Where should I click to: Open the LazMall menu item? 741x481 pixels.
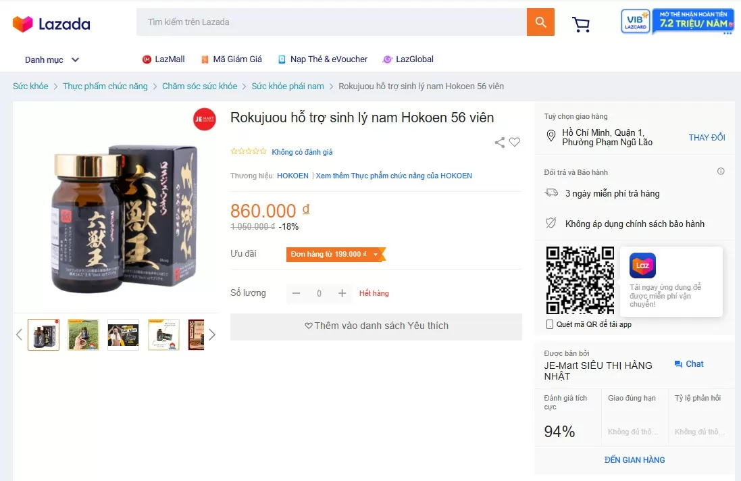click(163, 59)
